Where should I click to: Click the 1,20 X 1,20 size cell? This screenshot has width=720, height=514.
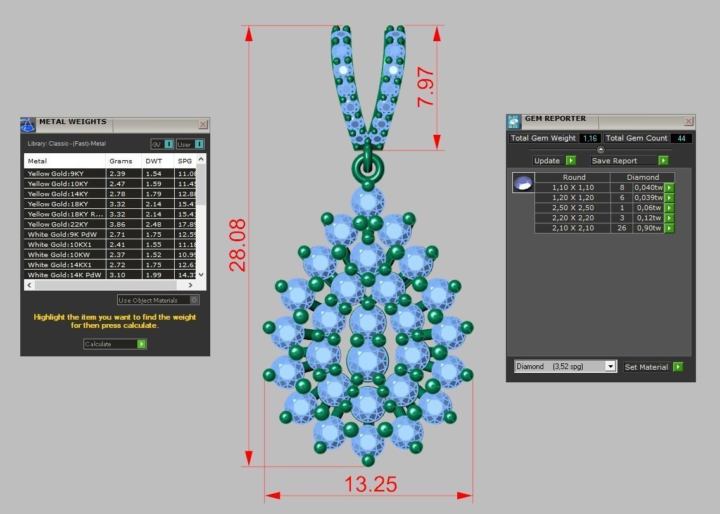pos(572,197)
